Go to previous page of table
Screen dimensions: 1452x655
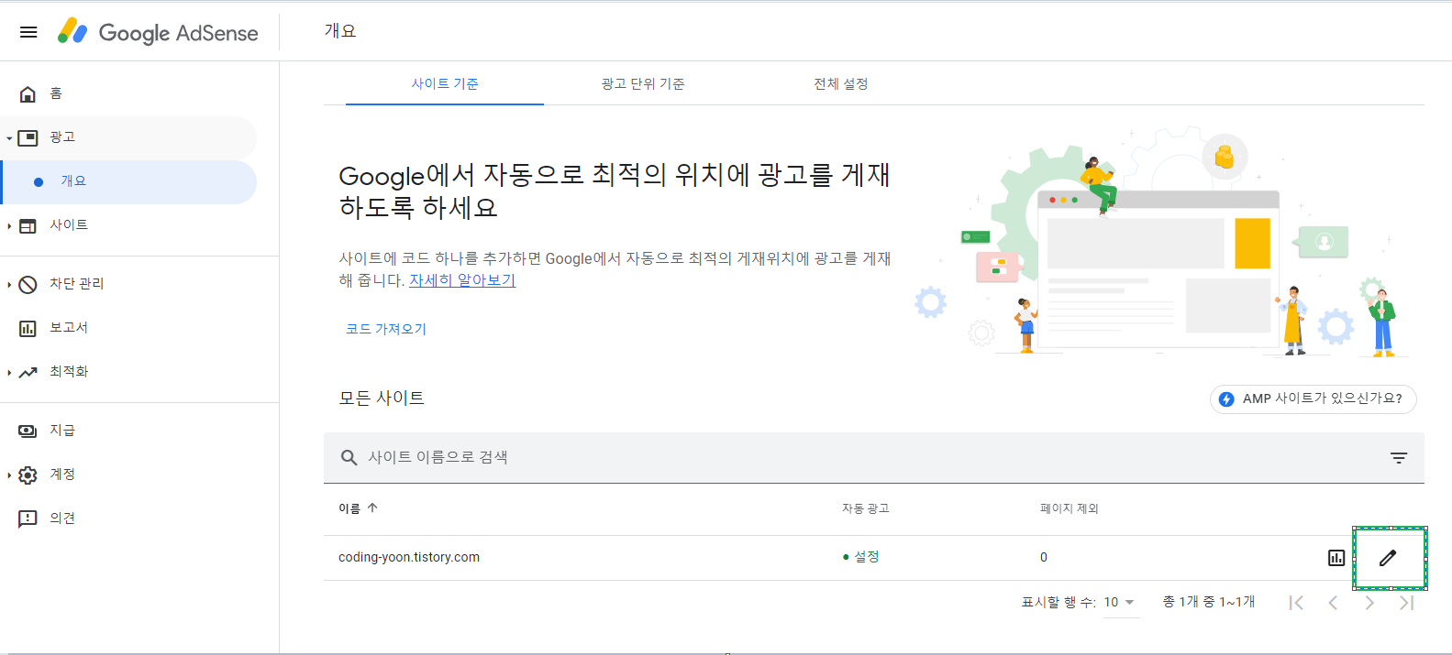click(x=1333, y=603)
